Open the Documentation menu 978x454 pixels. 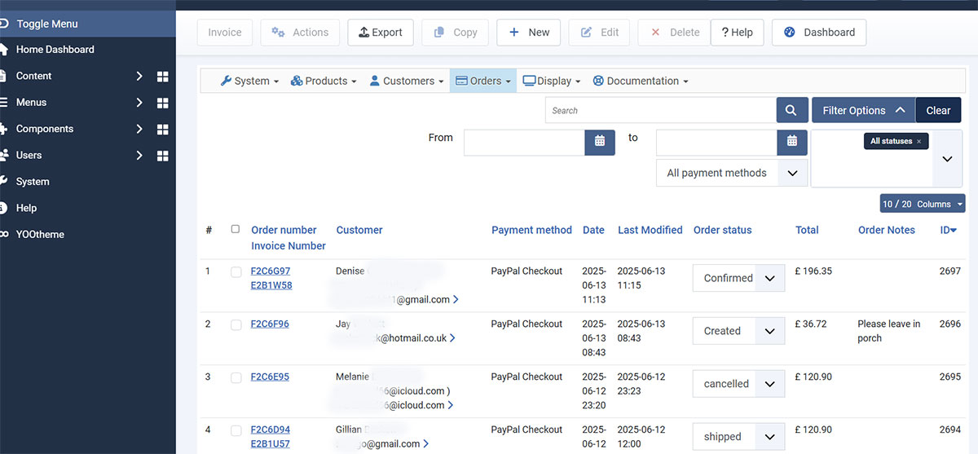[641, 81]
